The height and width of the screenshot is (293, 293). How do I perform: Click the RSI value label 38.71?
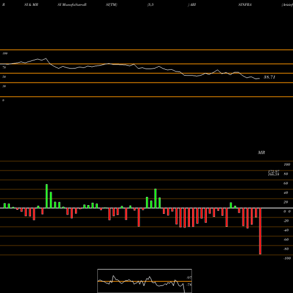[x=270, y=77]
